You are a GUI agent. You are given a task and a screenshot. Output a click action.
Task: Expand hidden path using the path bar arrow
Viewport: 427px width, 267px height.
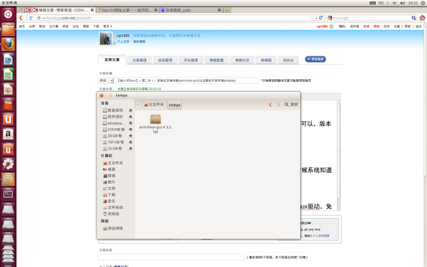[x=138, y=105]
